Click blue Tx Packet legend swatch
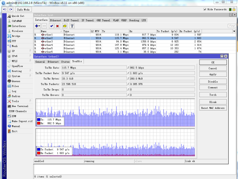 [x=39, y=149]
